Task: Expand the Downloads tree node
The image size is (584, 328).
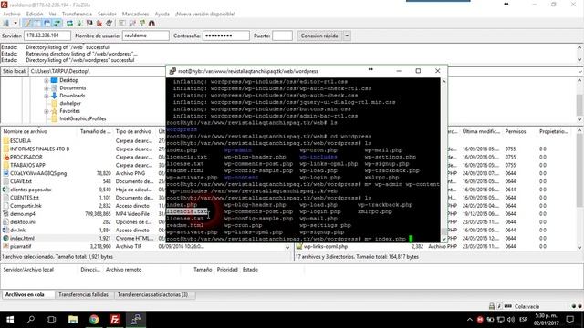Action: tap(47, 96)
